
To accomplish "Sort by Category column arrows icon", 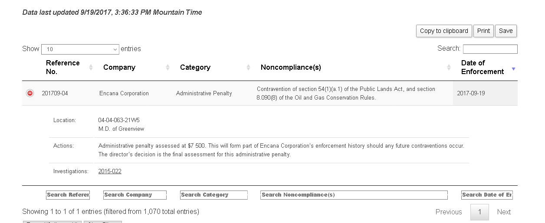I will (x=249, y=68).
